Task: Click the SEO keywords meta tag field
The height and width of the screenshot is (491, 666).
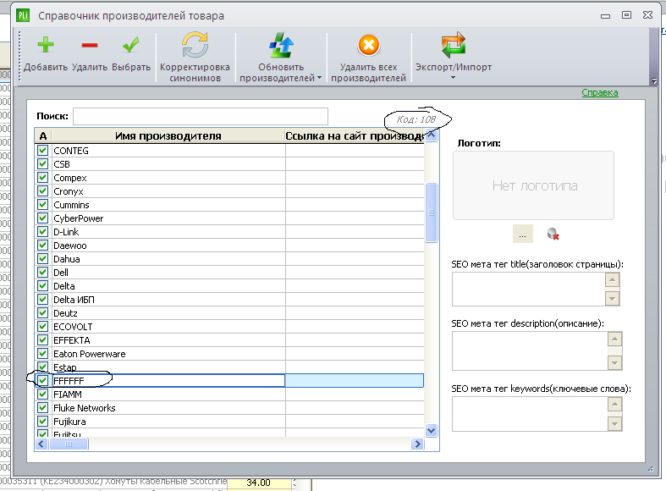Action: (x=530, y=414)
